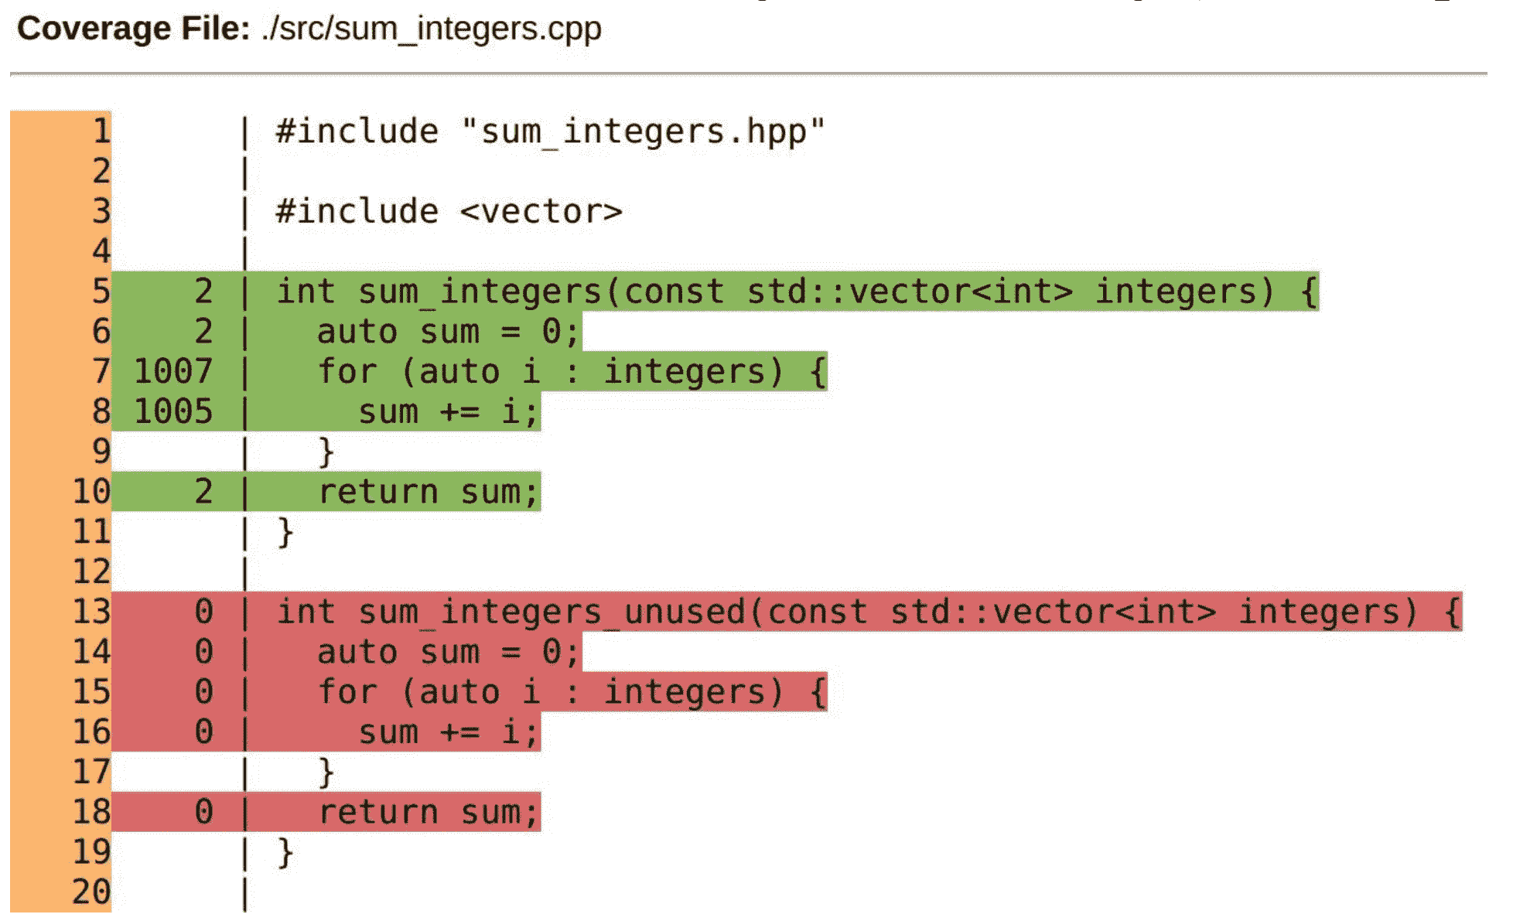Click the red sum_integers_unused function signature
The height and width of the screenshot is (921, 1537).
[x=868, y=612]
